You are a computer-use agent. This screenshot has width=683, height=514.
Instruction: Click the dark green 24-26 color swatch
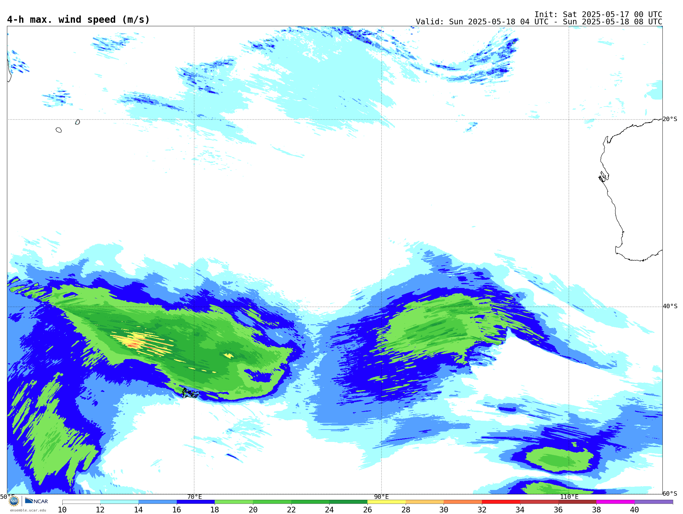348,502
